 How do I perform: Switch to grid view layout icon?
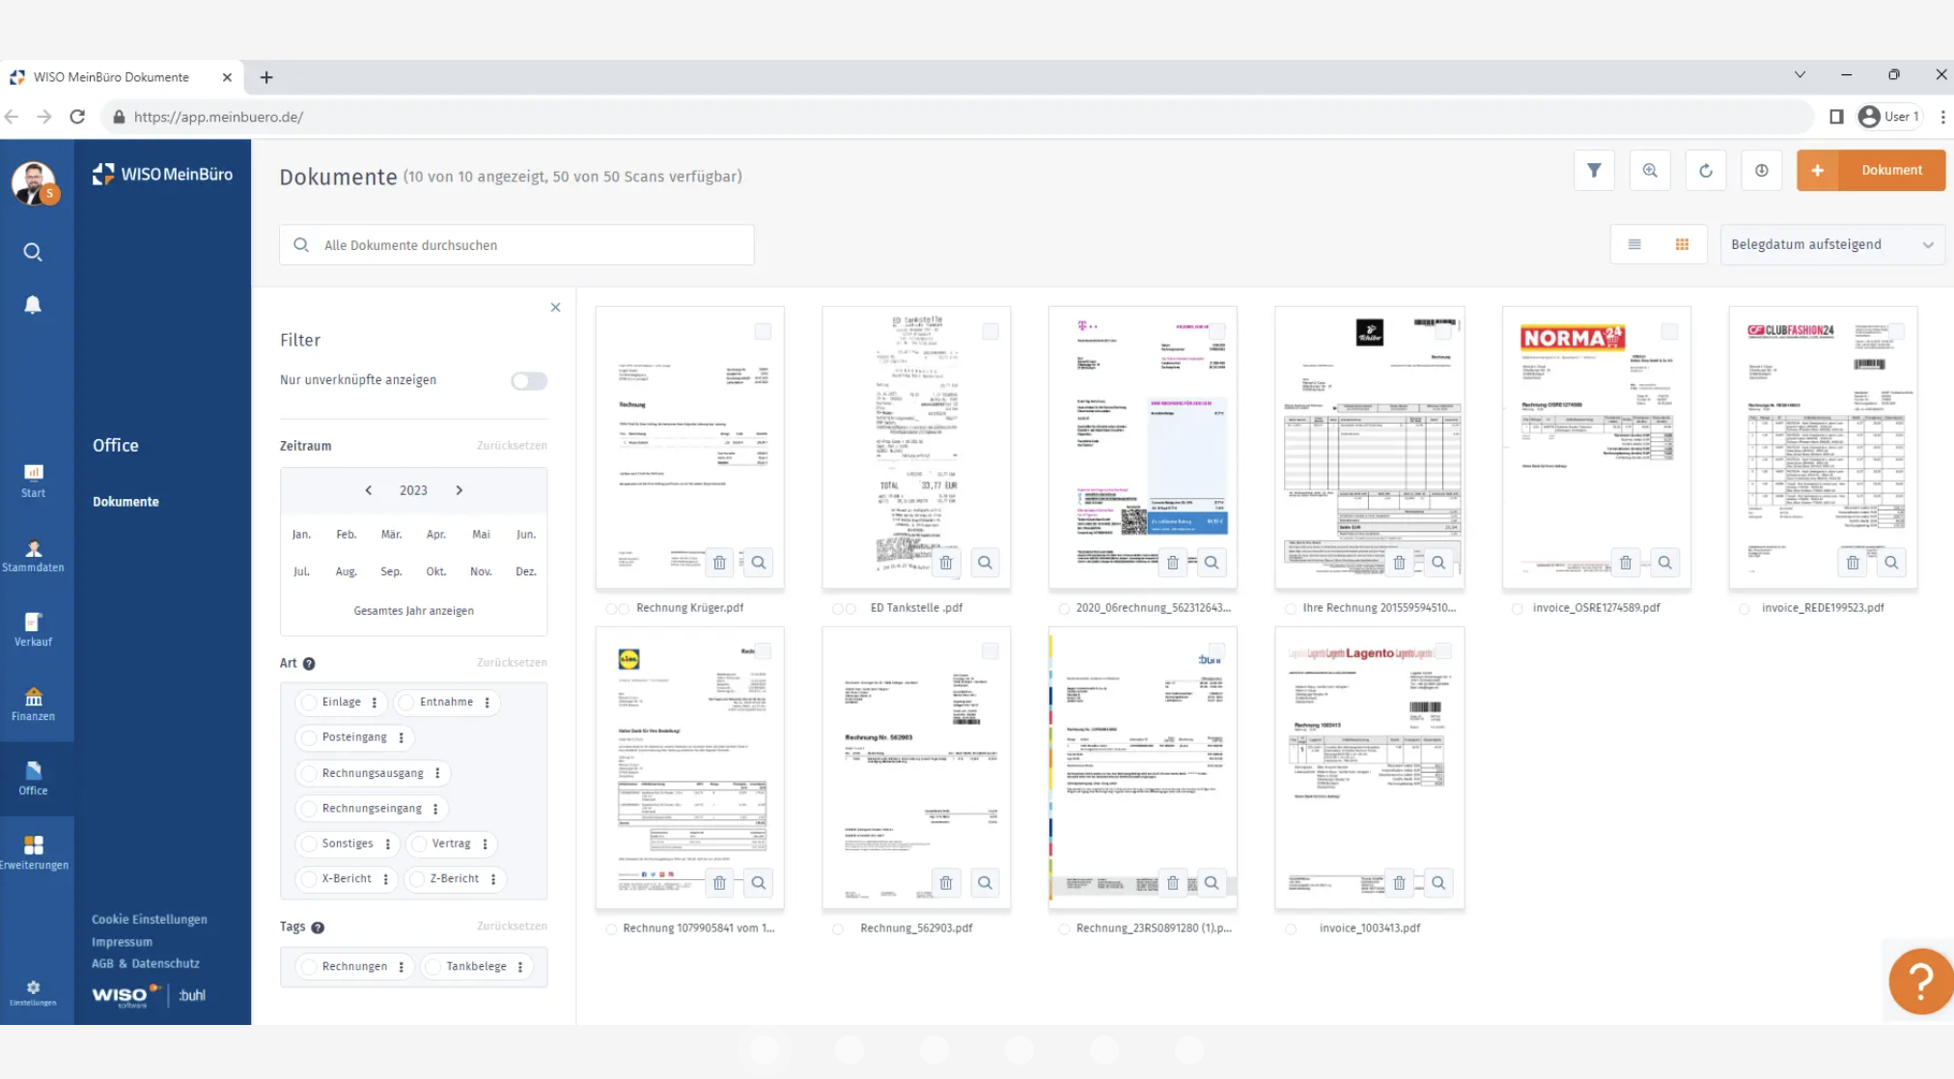1683,244
